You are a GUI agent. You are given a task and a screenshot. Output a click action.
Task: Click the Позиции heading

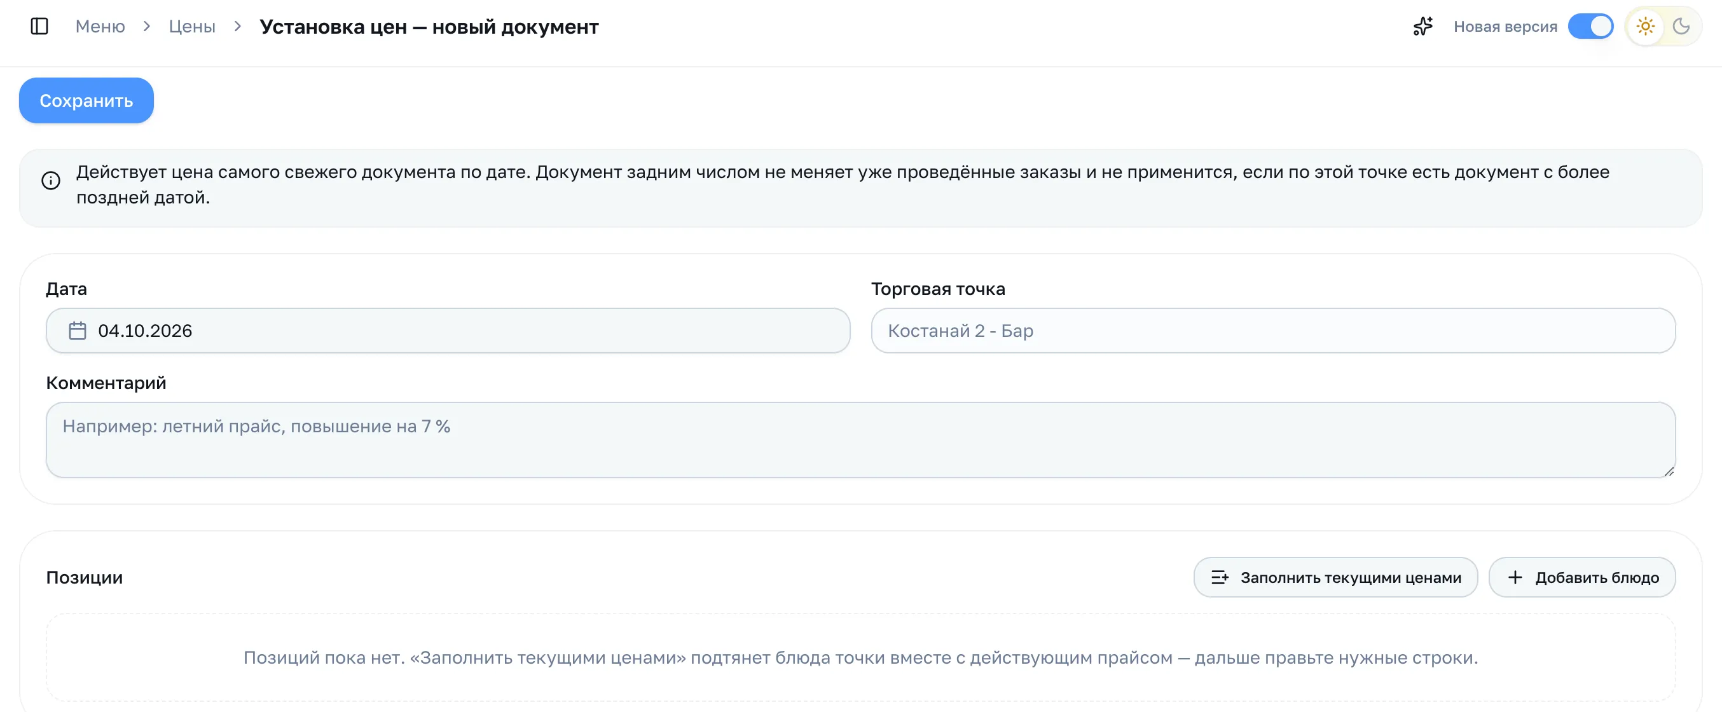pos(84,577)
